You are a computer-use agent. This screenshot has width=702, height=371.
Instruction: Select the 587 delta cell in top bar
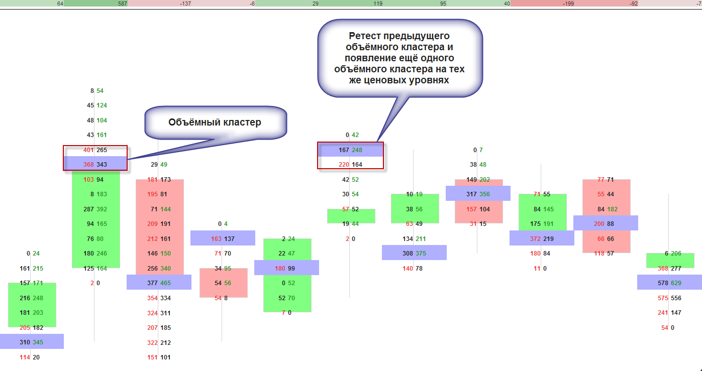point(95,4)
